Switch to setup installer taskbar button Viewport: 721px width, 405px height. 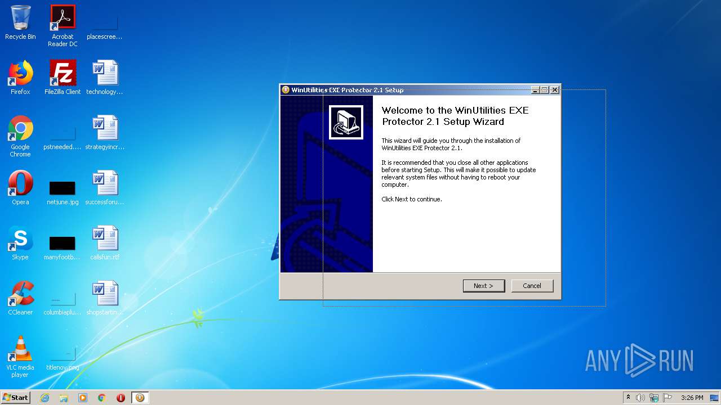(x=140, y=398)
